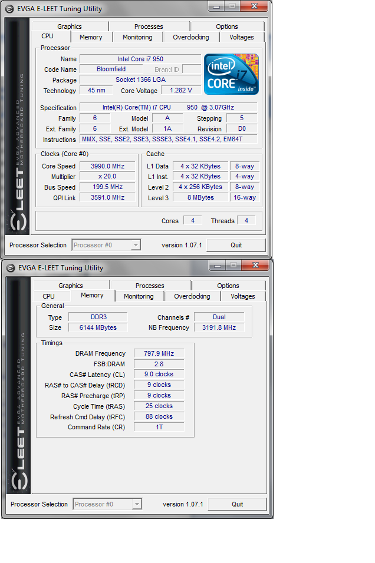Click the QPI Link value '3591.0 MHz'

pos(107,197)
